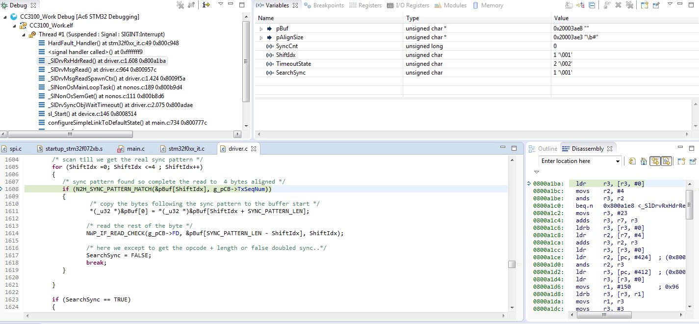The width and height of the screenshot is (699, 324).
Task: Click Remove All Terminated Launches in Debug view
Action: pyautogui.click(x=181, y=5)
